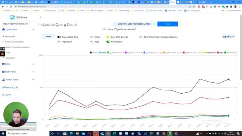Viewport: 242px width, 136px height.
Task: Click the small + New pill button
Action: (48, 37)
